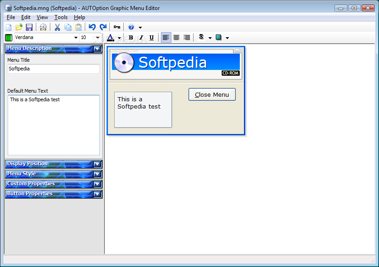Open the Tools menu
This screenshot has height=267, width=379.
[x=61, y=17]
